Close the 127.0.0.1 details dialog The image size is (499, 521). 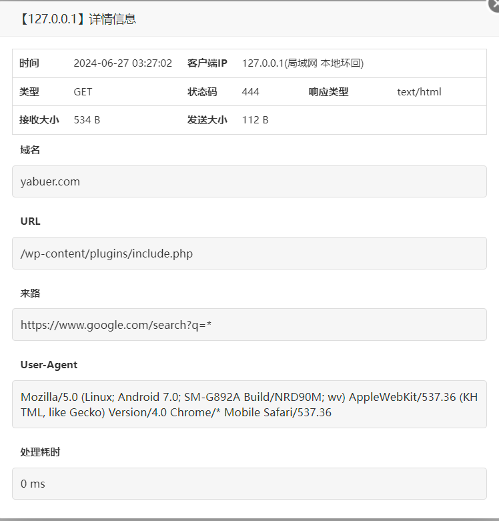pyautogui.click(x=495, y=4)
